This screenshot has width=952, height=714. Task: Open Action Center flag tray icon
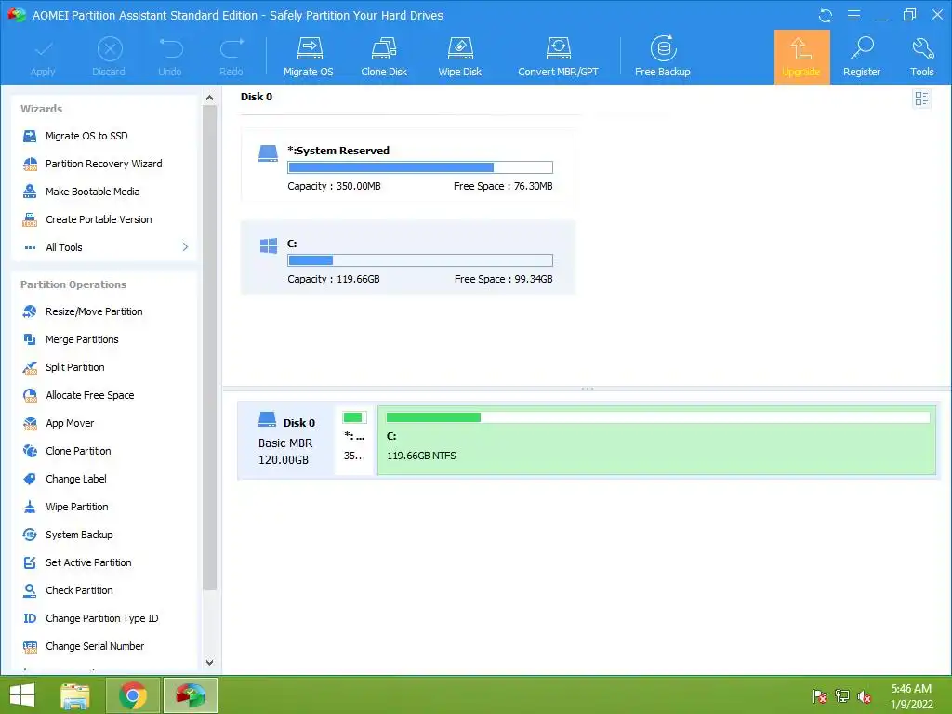point(820,696)
